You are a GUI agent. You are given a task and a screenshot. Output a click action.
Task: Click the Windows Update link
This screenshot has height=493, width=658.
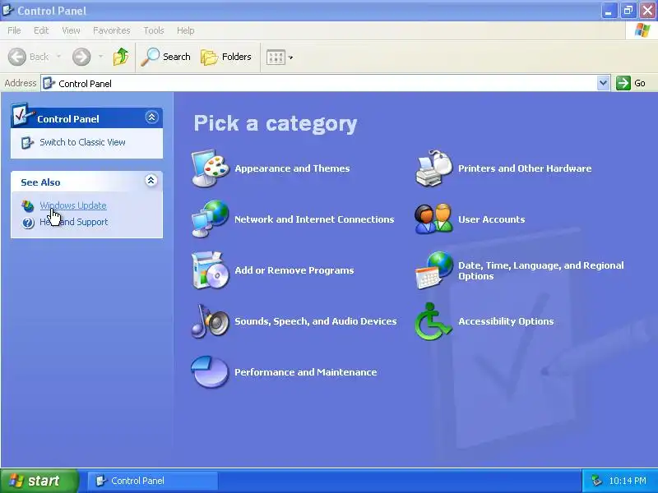tap(73, 205)
